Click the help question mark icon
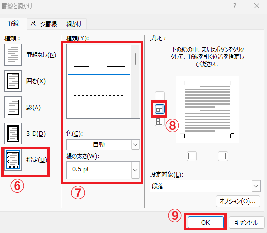 235,6
